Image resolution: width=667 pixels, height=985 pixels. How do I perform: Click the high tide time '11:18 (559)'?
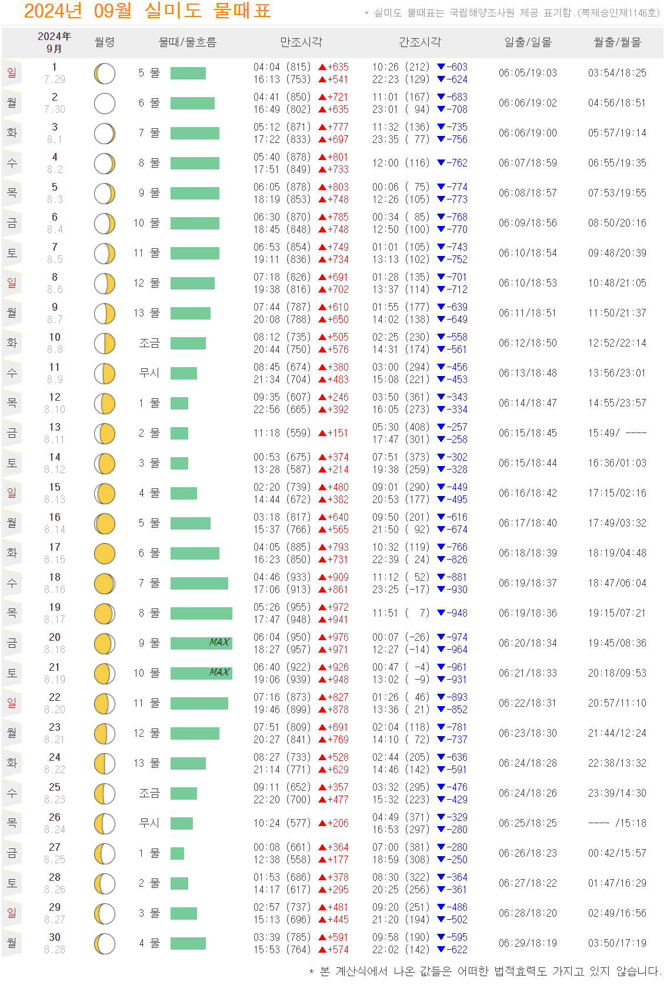coord(282,433)
